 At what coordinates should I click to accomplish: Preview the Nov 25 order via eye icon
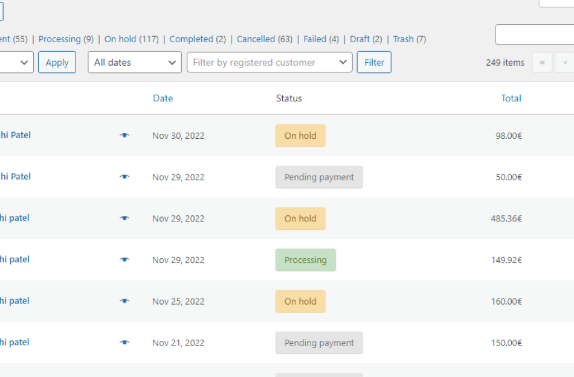(124, 301)
